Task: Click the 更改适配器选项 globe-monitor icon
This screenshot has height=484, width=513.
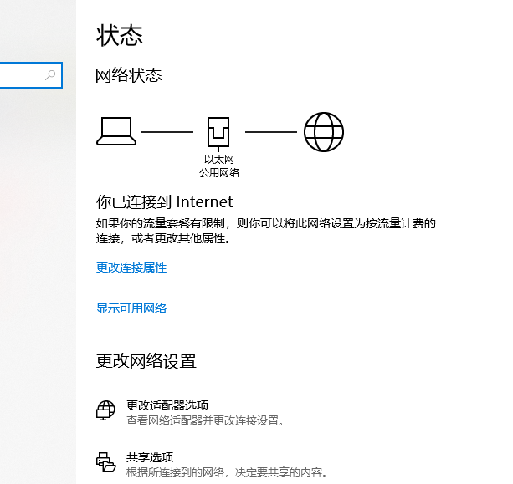Action: [105, 411]
